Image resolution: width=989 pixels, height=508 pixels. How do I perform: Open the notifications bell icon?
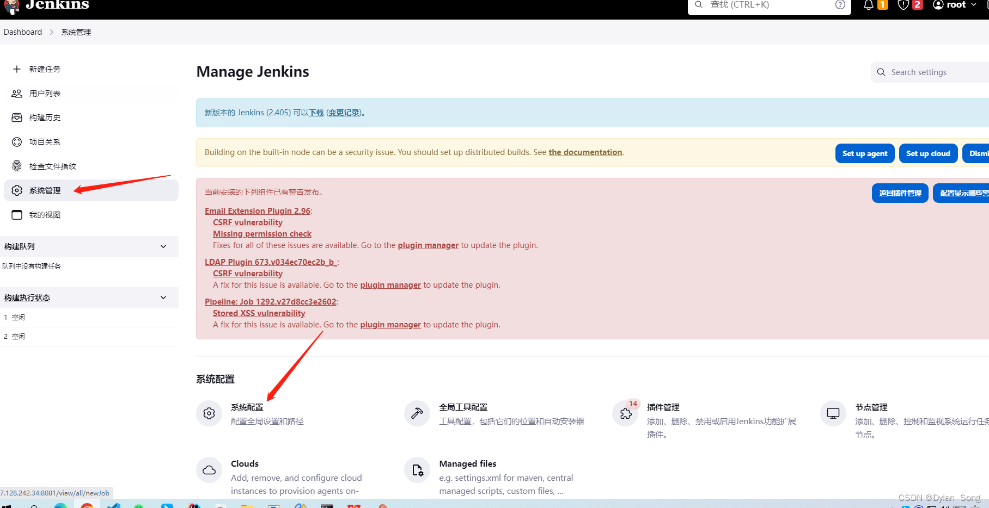(x=869, y=5)
